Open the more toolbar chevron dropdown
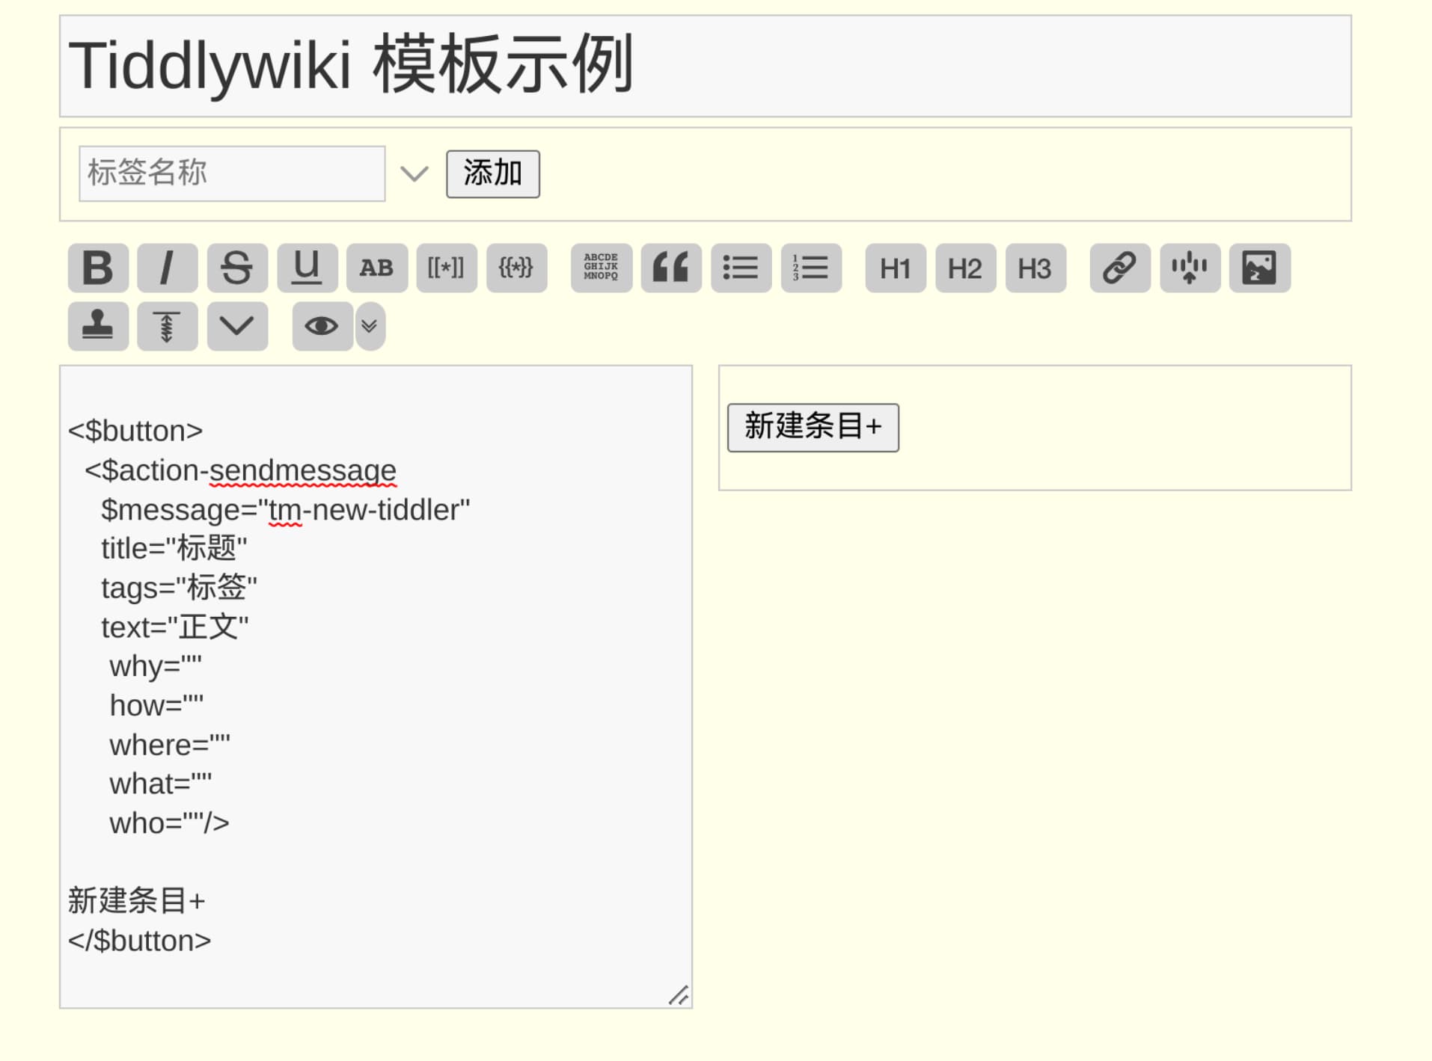The height and width of the screenshot is (1061, 1432). 237,326
